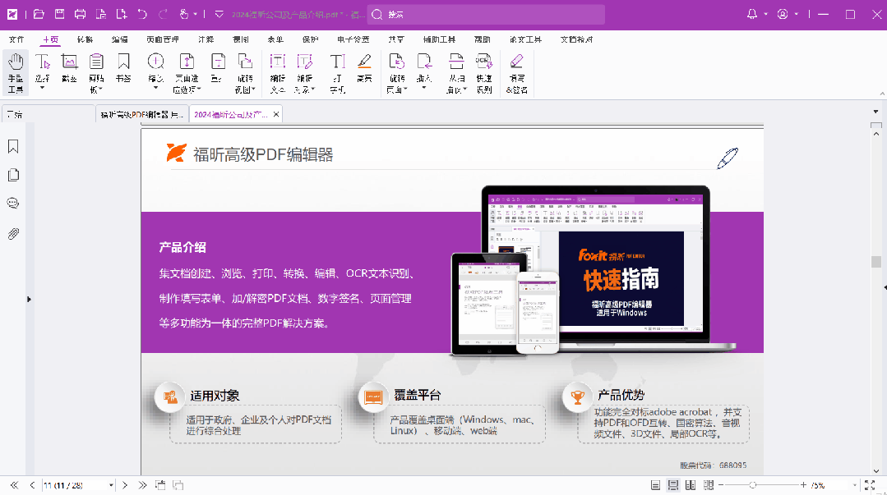Create new PDF from quick access icon
887x495 pixels.
tap(122, 14)
